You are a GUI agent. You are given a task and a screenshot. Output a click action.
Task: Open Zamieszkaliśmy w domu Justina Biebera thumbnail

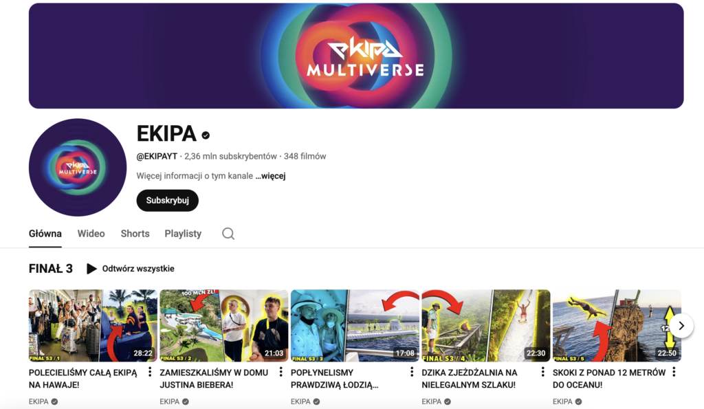click(x=224, y=326)
